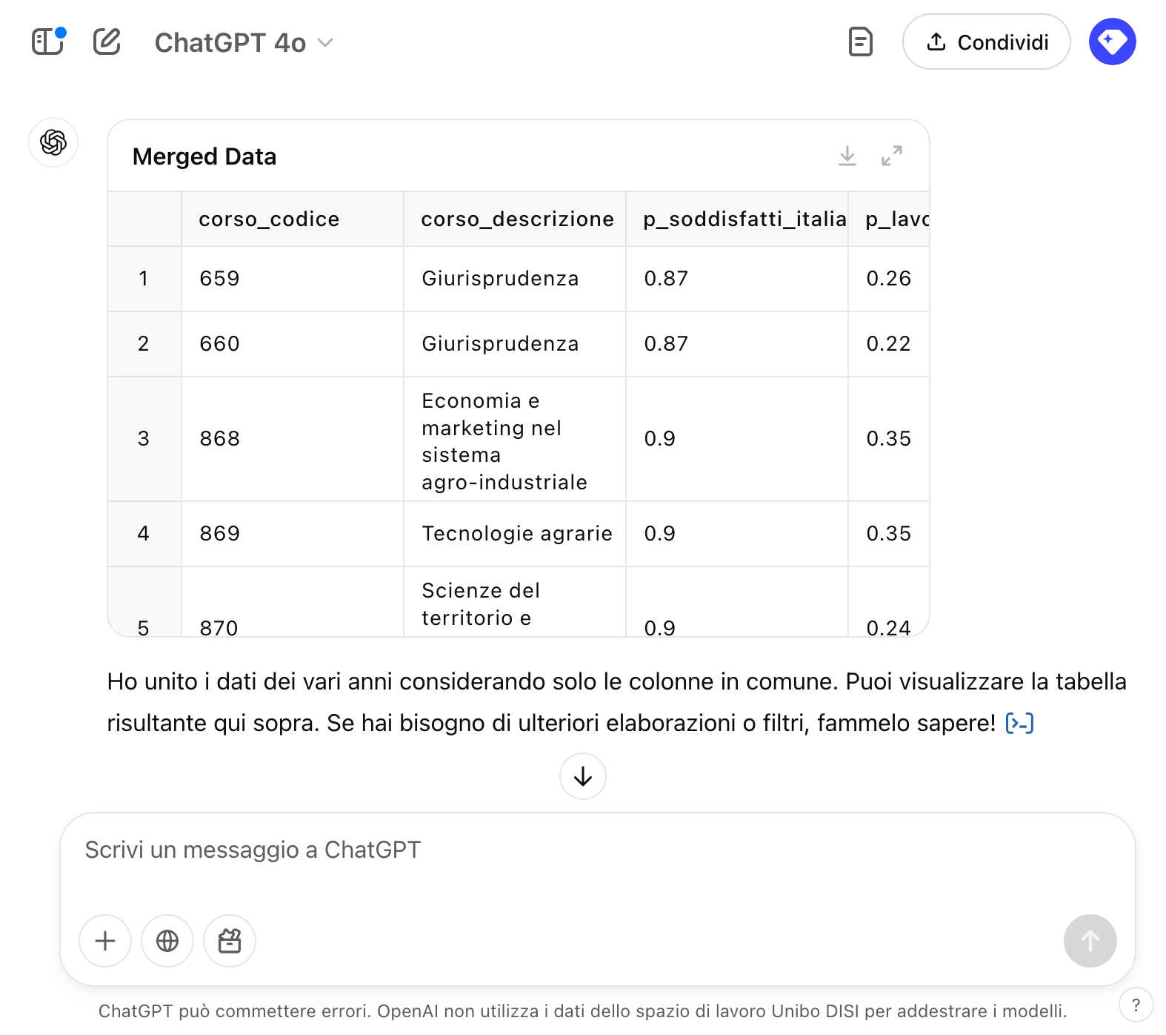Open the ChatGPT 4o model dropdown

click(244, 43)
